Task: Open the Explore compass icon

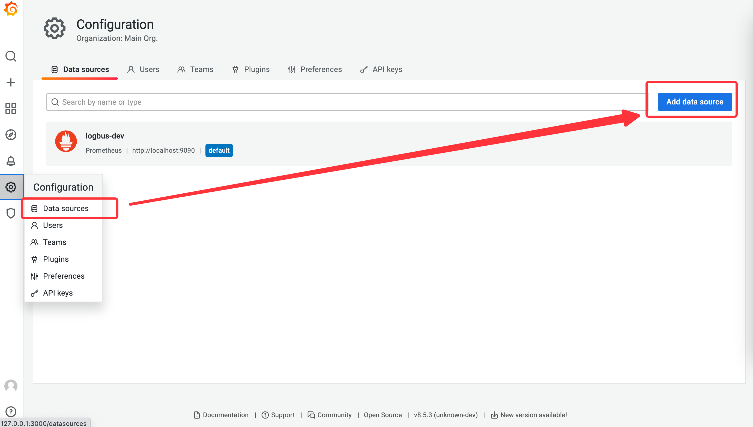Action: coord(11,135)
